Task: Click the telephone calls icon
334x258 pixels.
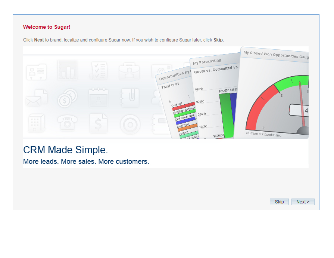Action: (68, 125)
